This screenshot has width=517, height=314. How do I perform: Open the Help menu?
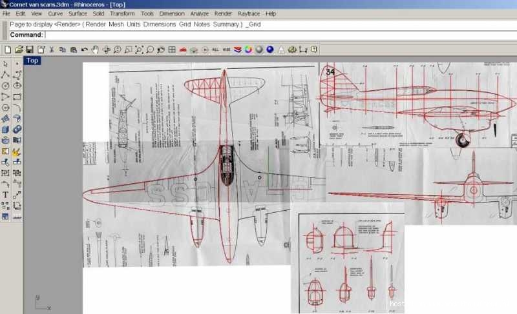click(271, 14)
